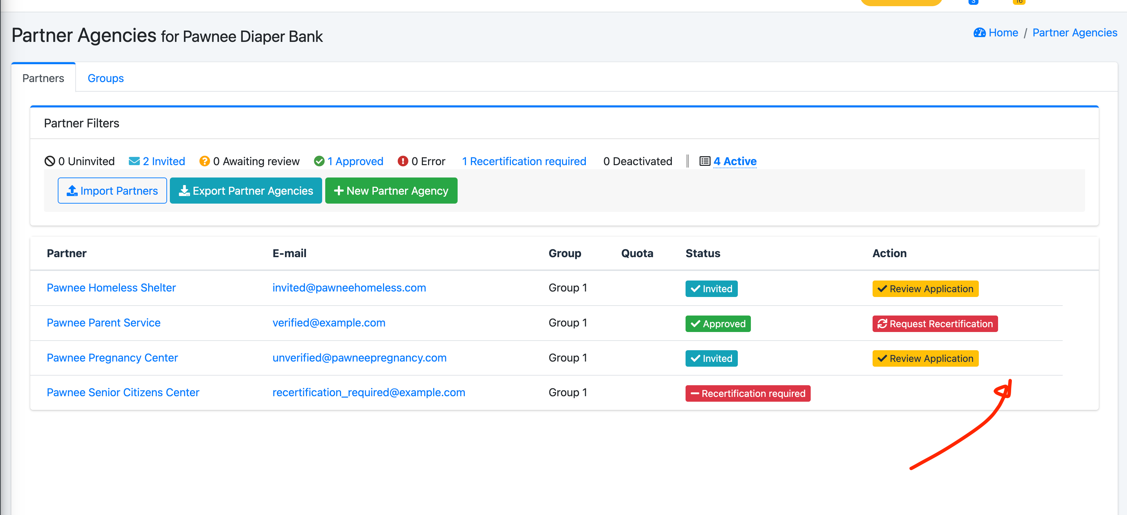Click the green checkmark icon by Approved filter
The width and height of the screenshot is (1127, 515).
tap(319, 161)
